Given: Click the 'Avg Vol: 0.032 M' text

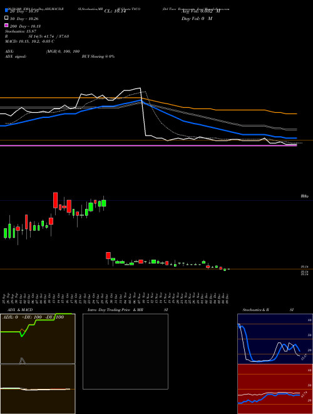Looking at the screenshot, I should pyautogui.click(x=200, y=11).
